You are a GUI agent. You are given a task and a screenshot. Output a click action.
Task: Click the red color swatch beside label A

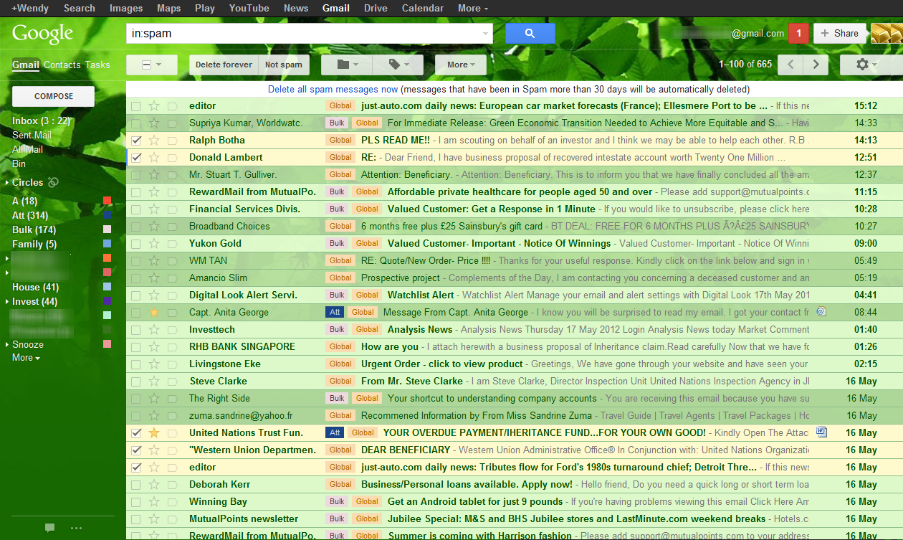[107, 201]
